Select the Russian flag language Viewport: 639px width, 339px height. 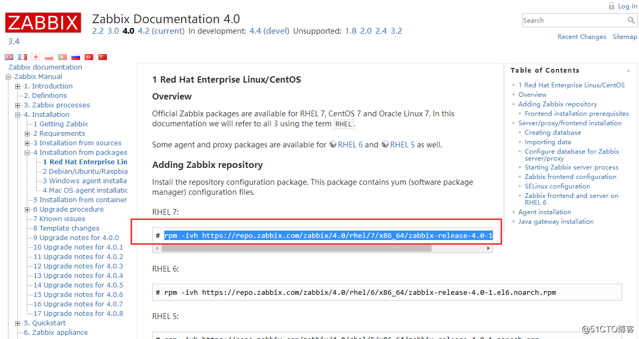coord(76,57)
